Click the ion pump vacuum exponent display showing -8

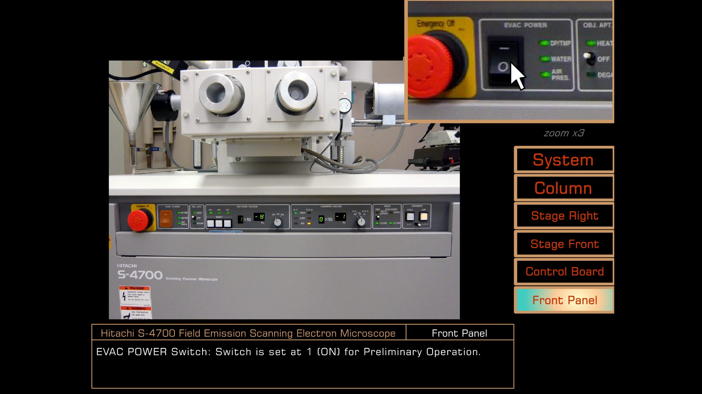pyautogui.click(x=259, y=217)
